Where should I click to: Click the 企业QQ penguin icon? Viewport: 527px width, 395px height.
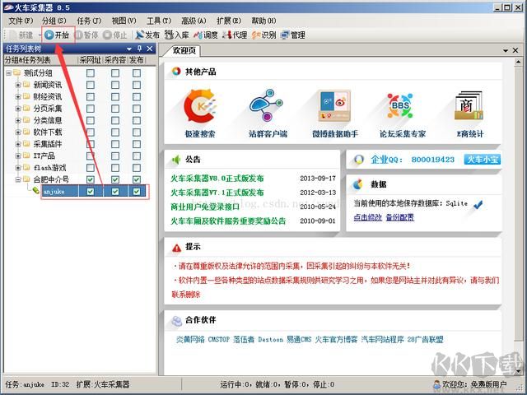pyautogui.click(x=359, y=160)
